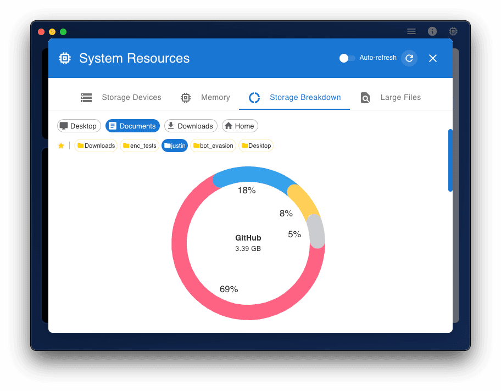Click the highlighted justin folder chip

(175, 146)
